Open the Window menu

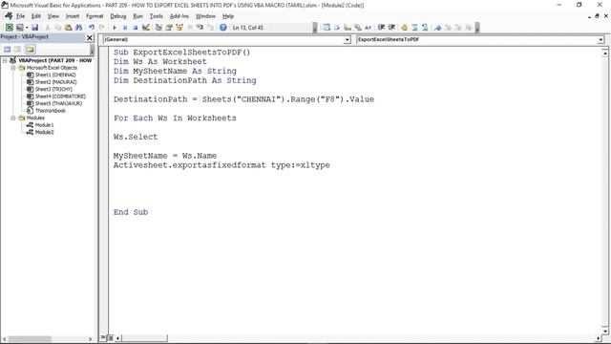tap(205, 16)
